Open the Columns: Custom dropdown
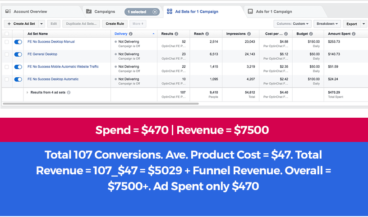 click(x=293, y=24)
